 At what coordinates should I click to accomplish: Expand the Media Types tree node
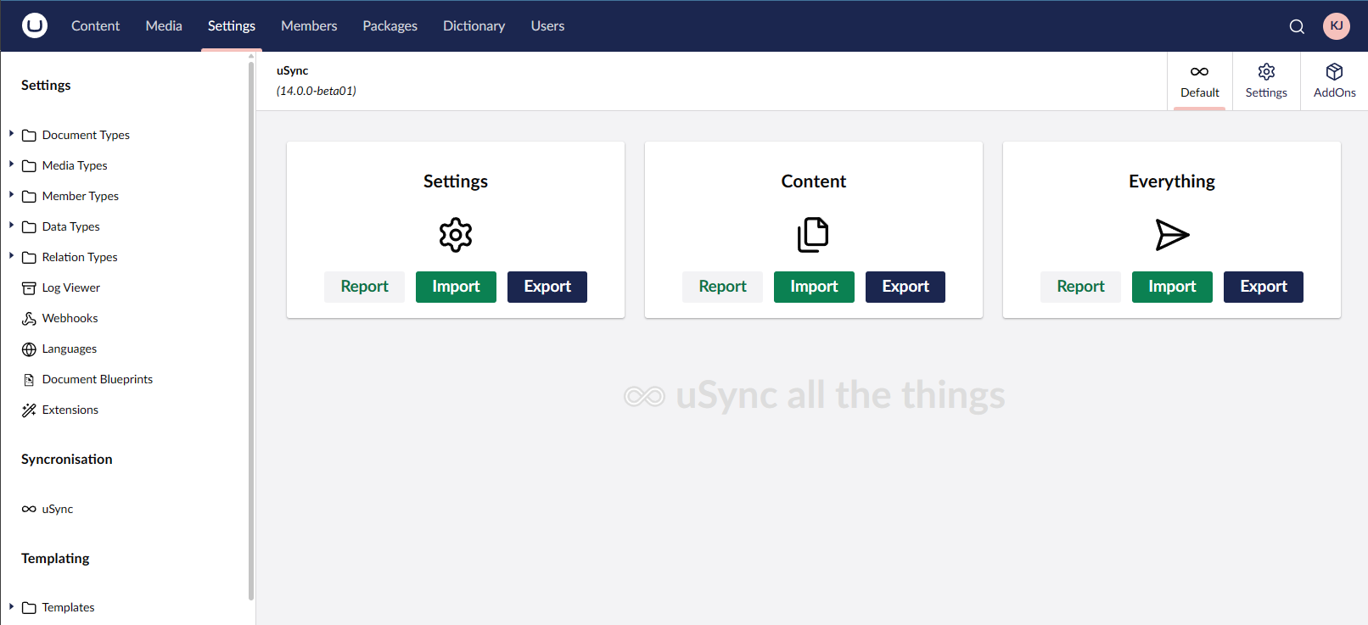tap(11, 165)
